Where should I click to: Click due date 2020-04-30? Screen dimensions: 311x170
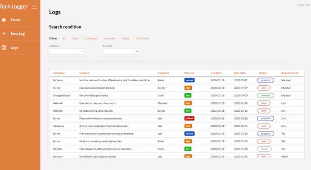pyautogui.click(x=241, y=149)
